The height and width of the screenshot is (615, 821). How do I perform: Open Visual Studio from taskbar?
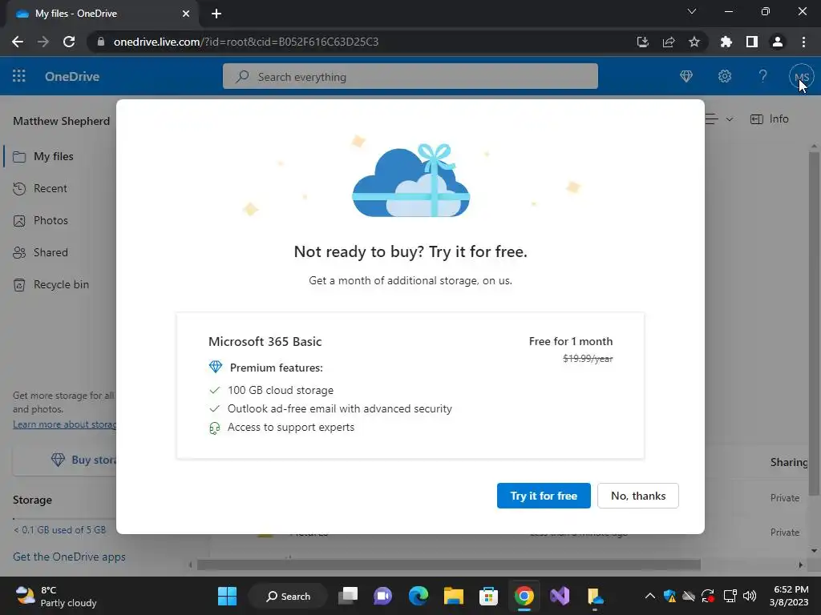click(x=559, y=596)
